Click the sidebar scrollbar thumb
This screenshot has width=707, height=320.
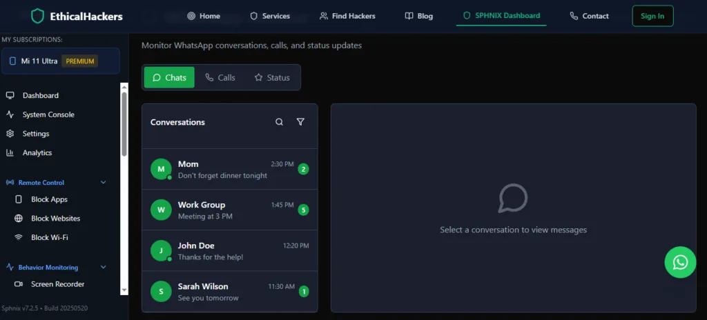pyautogui.click(x=124, y=124)
